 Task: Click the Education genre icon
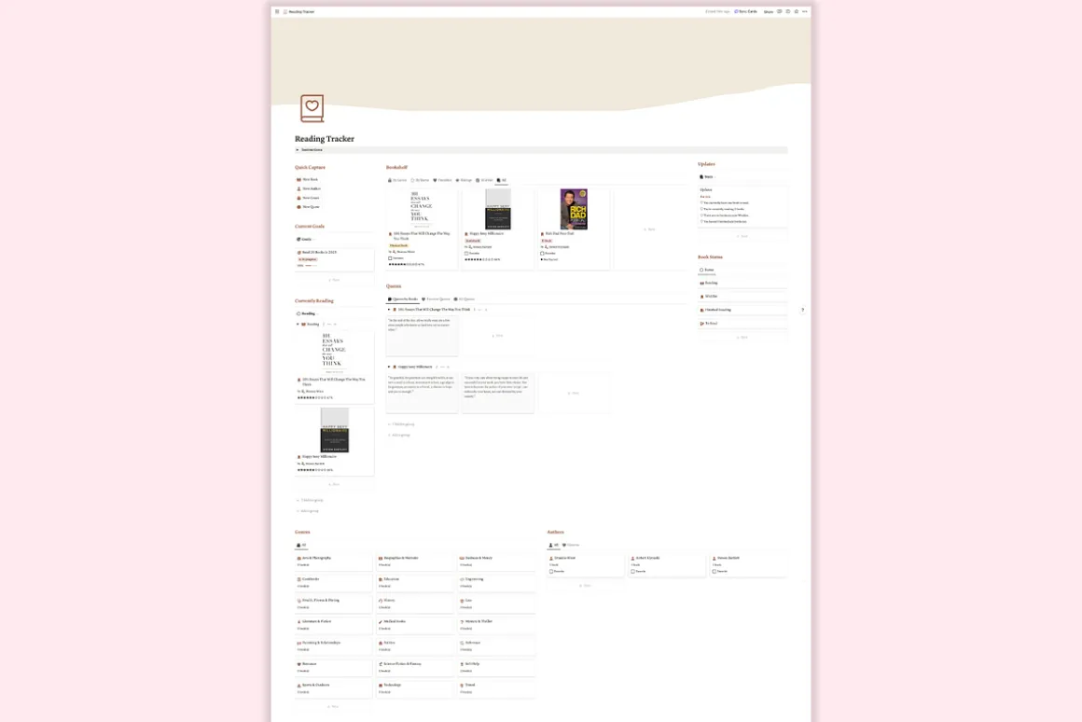click(x=381, y=579)
